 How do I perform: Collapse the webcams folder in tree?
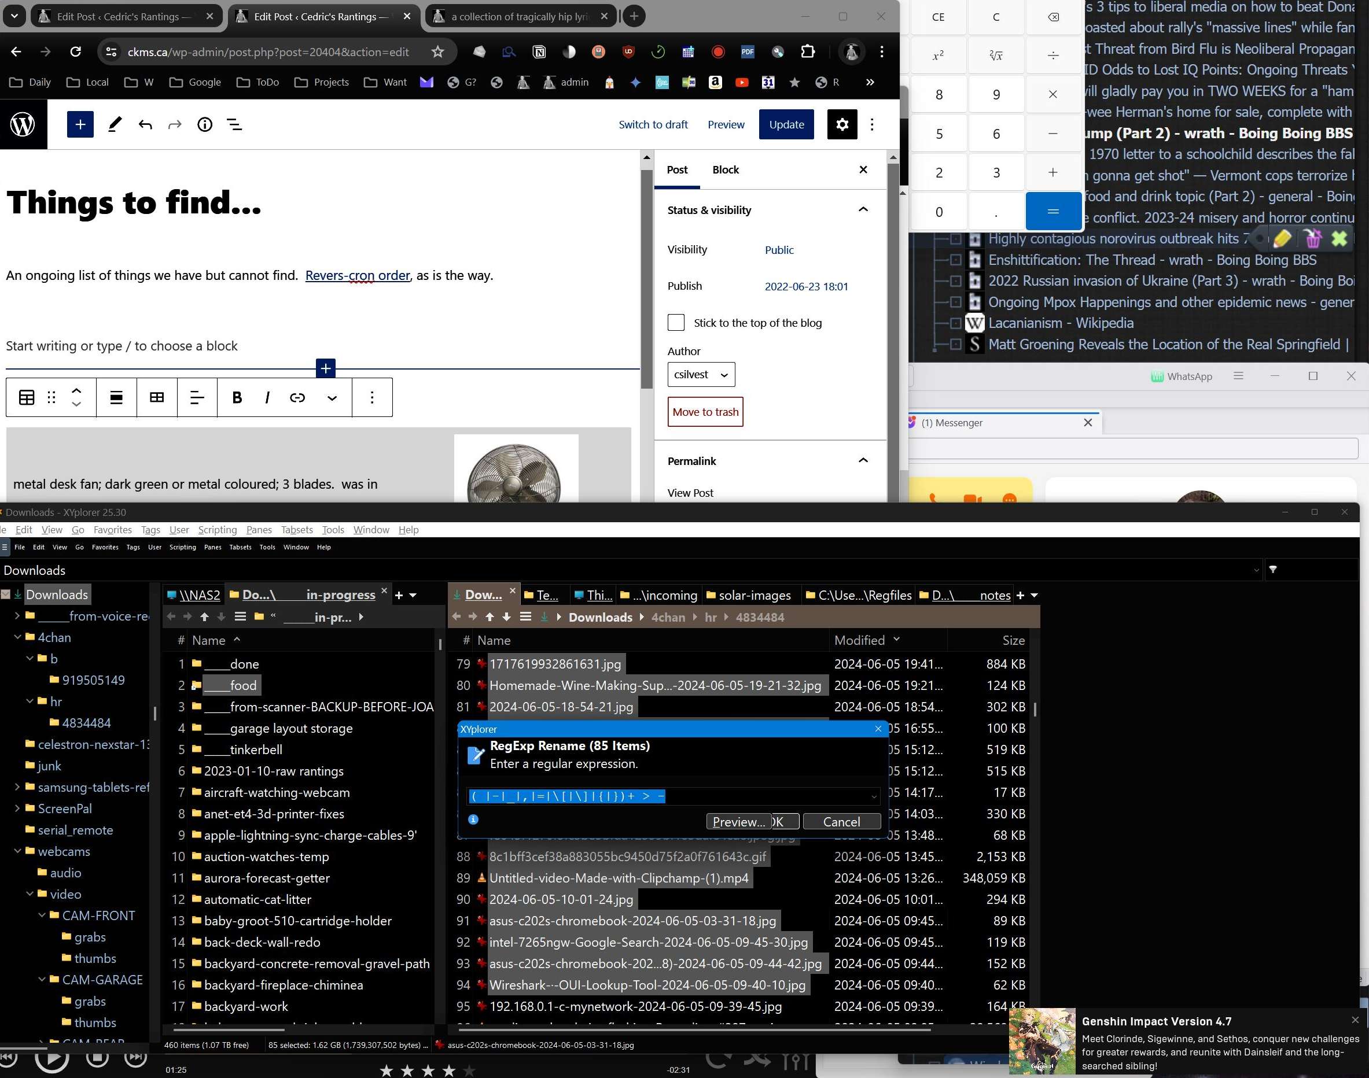pyautogui.click(x=18, y=851)
